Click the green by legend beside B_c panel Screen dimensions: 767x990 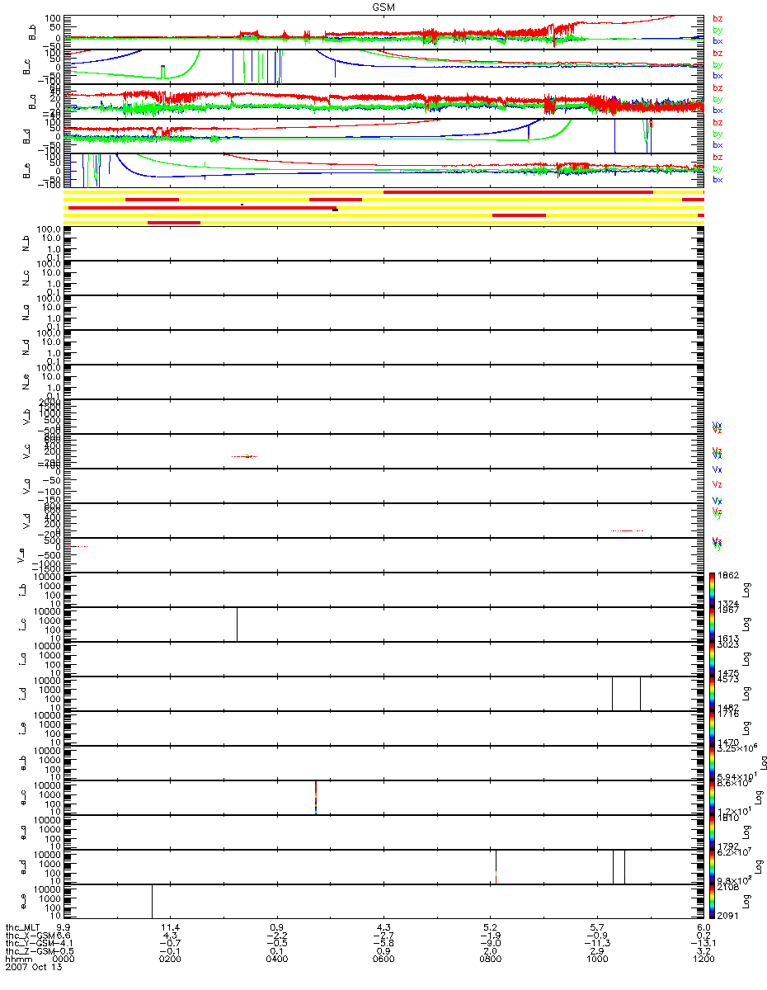pyautogui.click(x=718, y=64)
